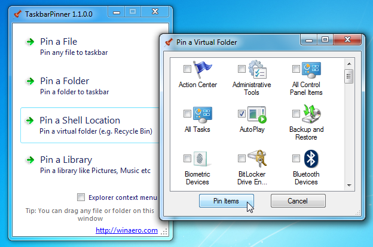Click the Pin Items button
This screenshot has width=373, height=247.
227,201
